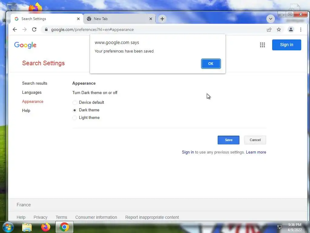The width and height of the screenshot is (310, 233).
Task: Close the New Tab tab
Action: [x=151, y=19]
